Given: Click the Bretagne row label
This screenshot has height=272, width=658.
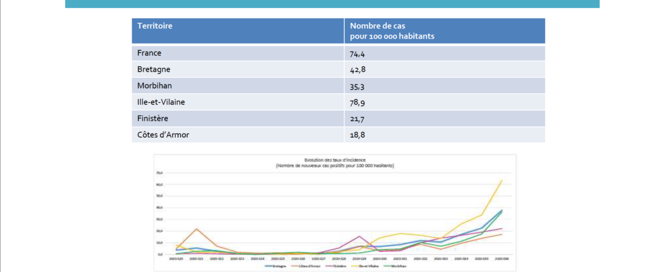Looking at the screenshot, I should click(154, 70).
